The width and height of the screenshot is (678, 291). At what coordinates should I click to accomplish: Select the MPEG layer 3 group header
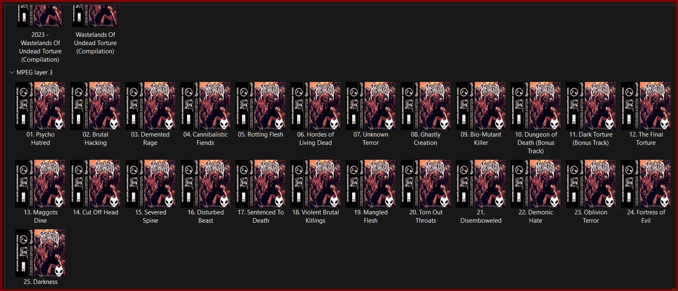(x=34, y=72)
